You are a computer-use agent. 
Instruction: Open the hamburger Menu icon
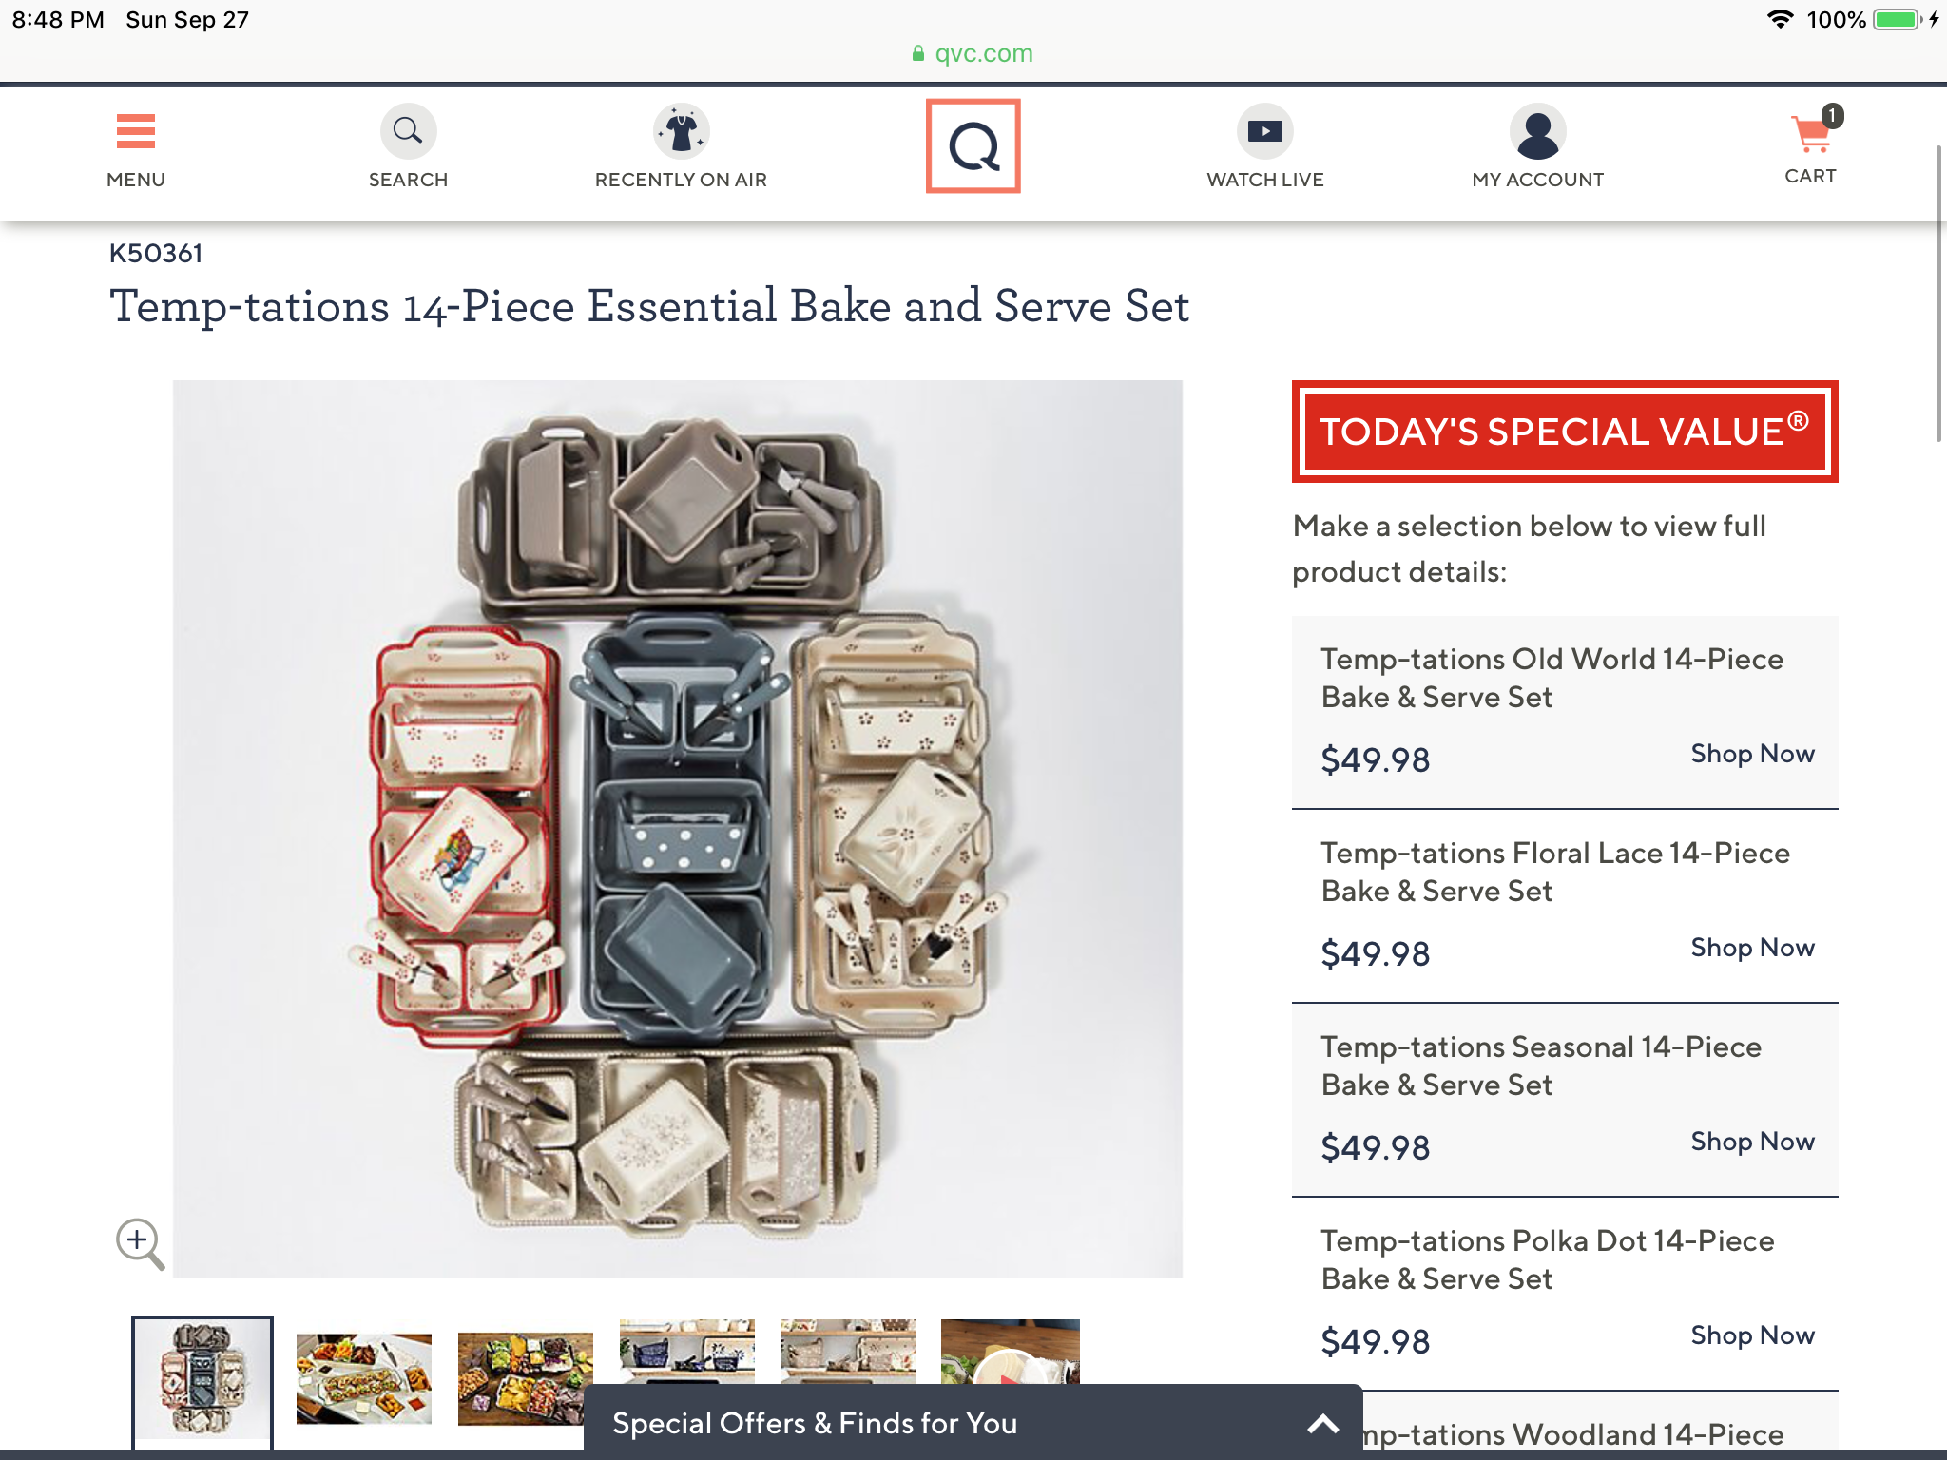pyautogui.click(x=135, y=132)
